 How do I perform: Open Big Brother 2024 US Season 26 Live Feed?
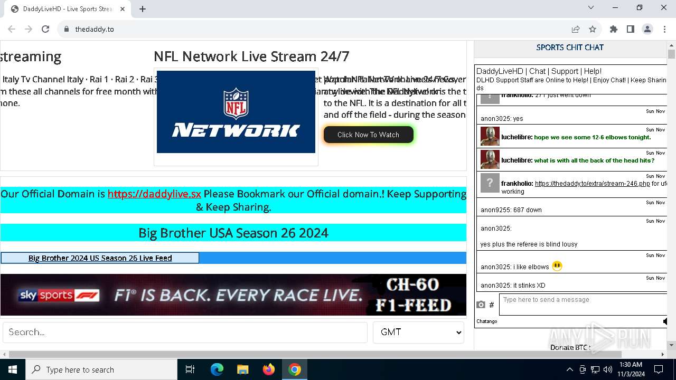pyautogui.click(x=100, y=258)
